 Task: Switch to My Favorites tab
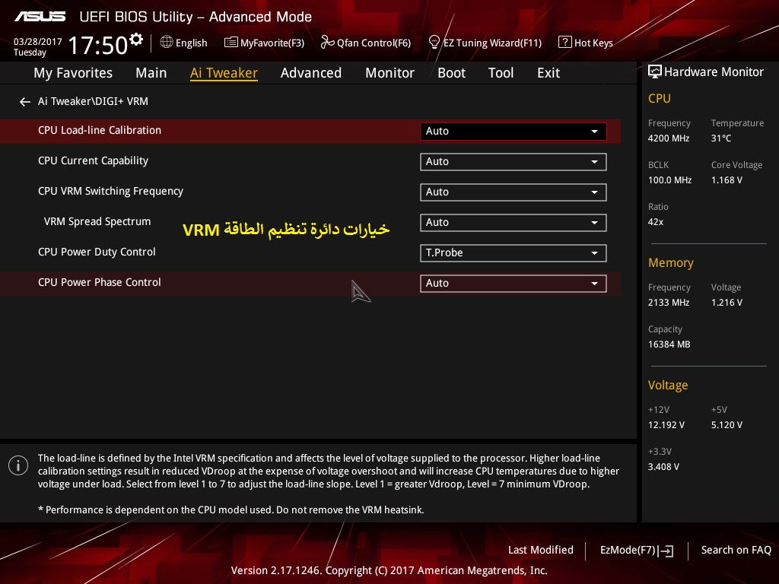pyautogui.click(x=73, y=73)
